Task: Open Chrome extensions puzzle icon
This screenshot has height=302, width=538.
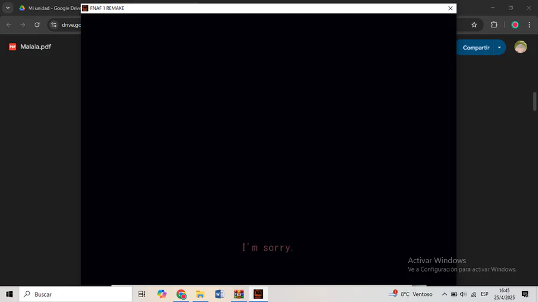Action: [x=494, y=24]
